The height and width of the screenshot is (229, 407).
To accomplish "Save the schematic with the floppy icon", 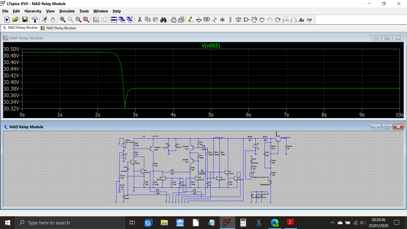I will 25,20.
